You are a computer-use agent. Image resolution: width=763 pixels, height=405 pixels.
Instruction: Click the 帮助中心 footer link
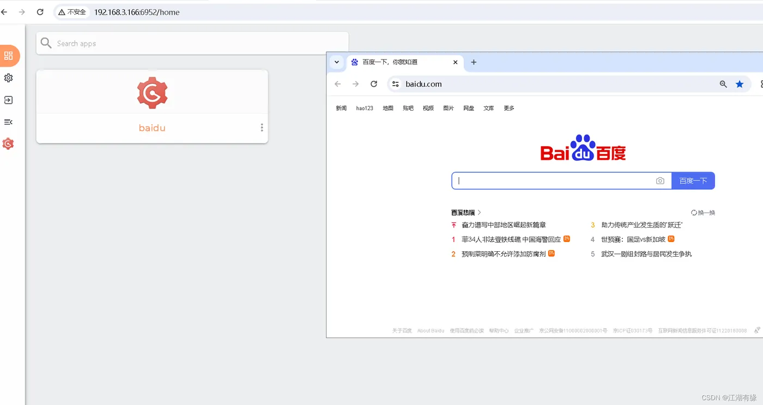pos(499,331)
